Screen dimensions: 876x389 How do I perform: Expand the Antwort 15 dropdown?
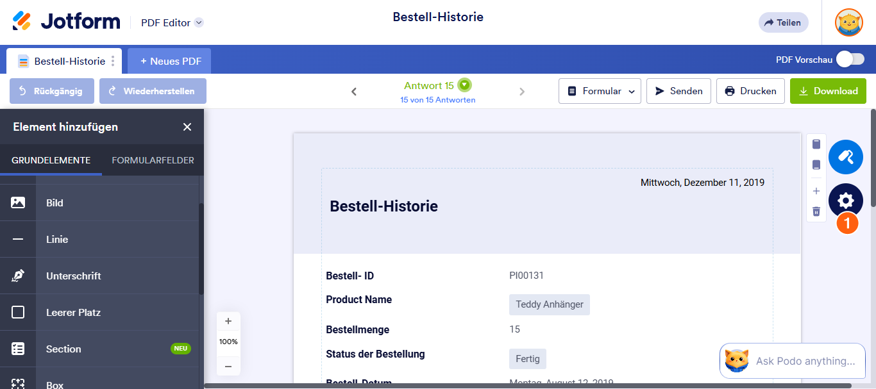464,85
